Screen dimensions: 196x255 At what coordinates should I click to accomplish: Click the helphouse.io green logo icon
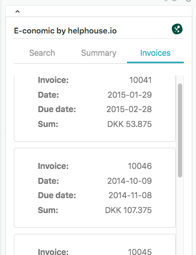[177, 29]
